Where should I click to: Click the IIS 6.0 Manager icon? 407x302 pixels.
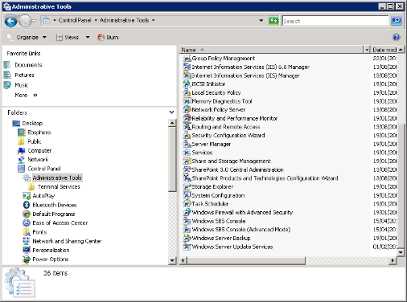pyautogui.click(x=187, y=67)
